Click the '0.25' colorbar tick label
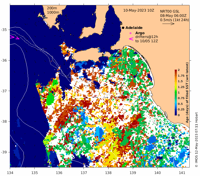The image size is (200, 176). (x=181, y=109)
